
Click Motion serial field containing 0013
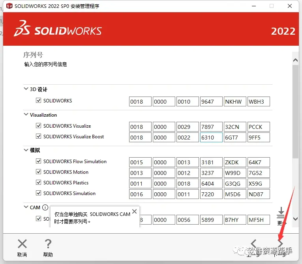(140, 173)
